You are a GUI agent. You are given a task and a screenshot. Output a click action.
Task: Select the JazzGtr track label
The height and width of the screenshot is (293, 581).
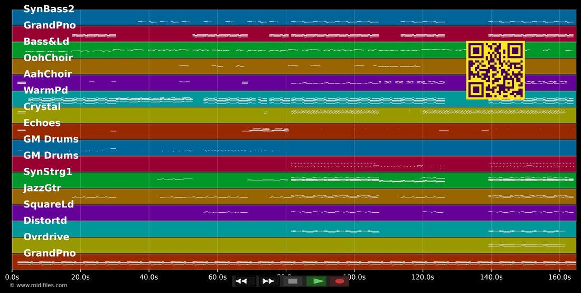42,188
